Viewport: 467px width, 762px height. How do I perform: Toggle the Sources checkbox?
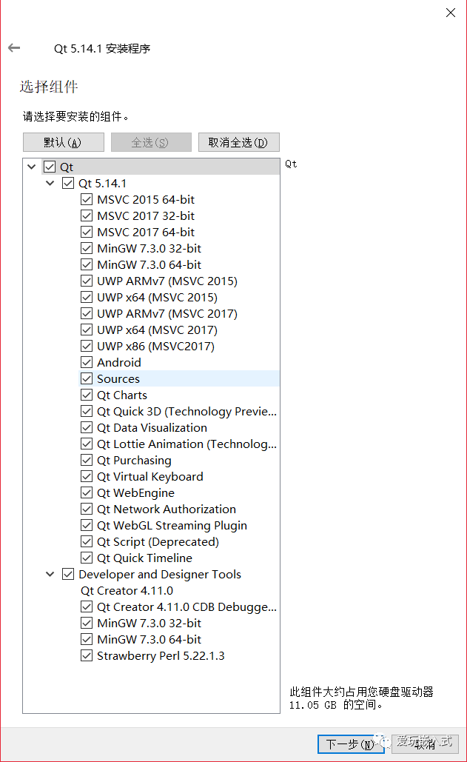pos(87,379)
